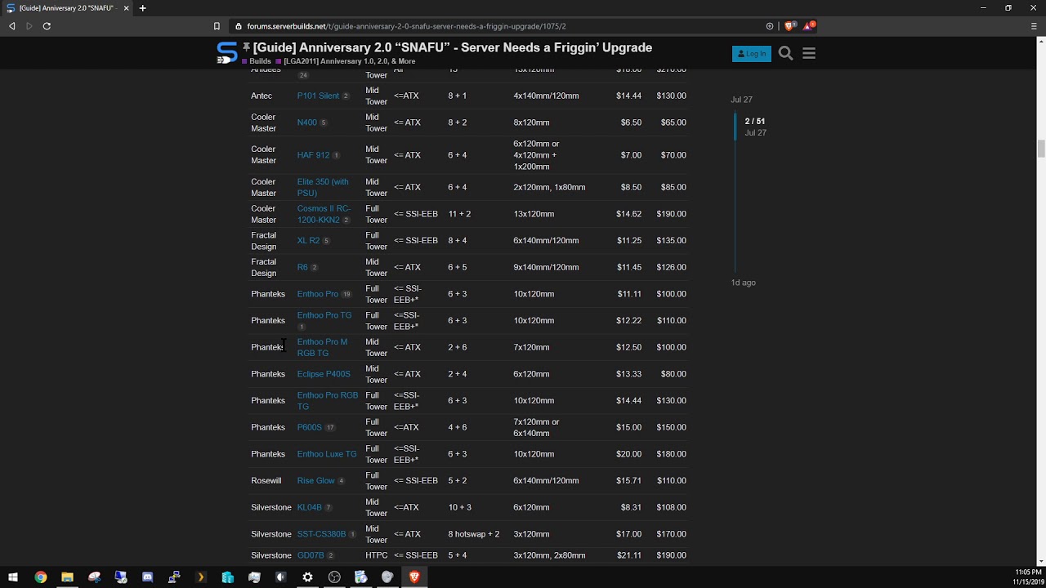This screenshot has width=1046, height=588.
Task: Open the Plex taskbar icon
Action: 201,577
